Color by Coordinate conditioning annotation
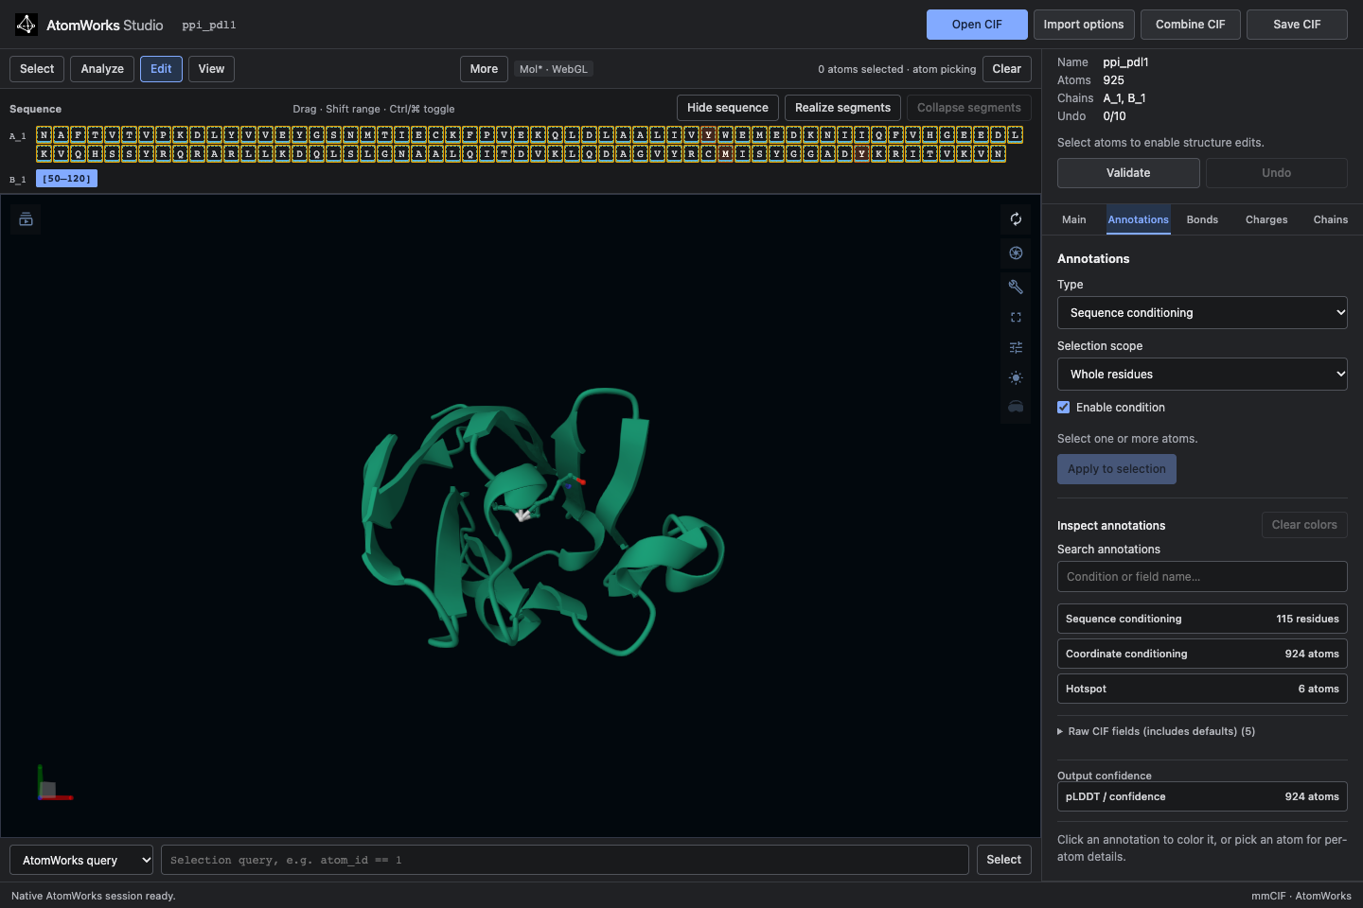 (x=1202, y=654)
